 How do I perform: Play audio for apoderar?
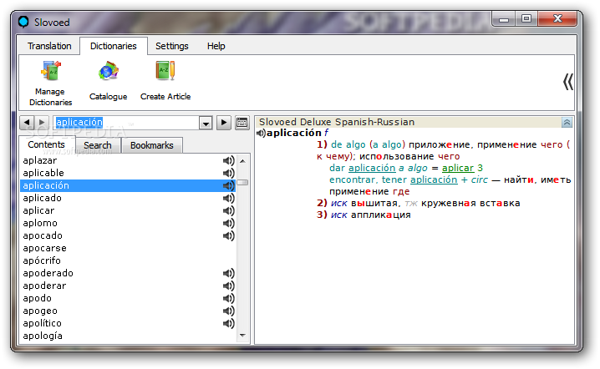coord(228,286)
